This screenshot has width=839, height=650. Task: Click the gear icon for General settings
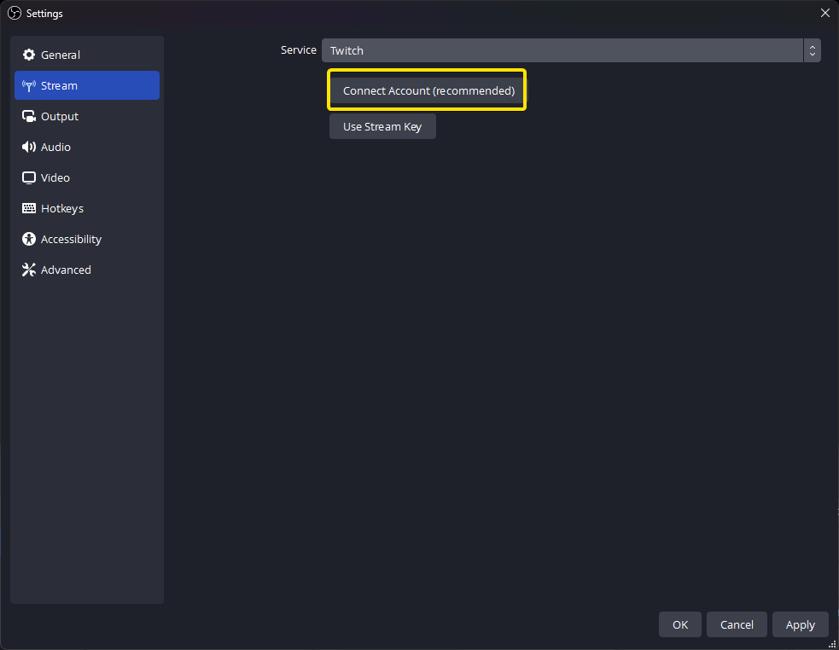pos(29,55)
